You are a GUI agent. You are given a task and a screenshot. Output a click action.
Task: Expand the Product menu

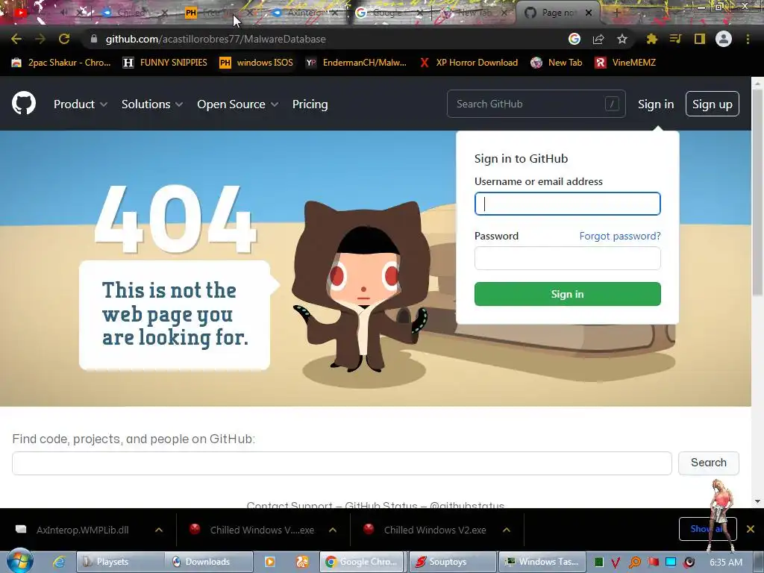coord(81,104)
